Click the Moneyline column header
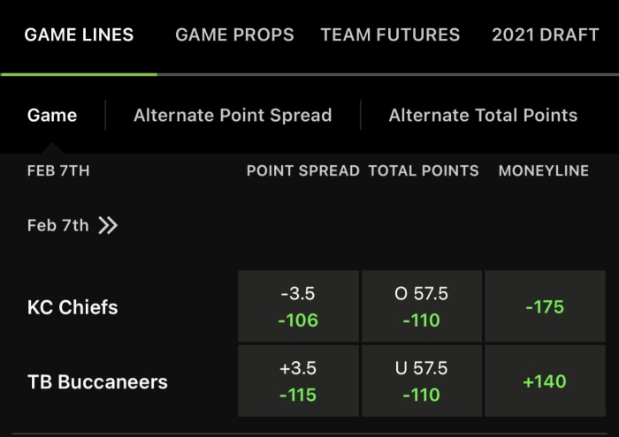Screen dimensions: 619x437 544,170
